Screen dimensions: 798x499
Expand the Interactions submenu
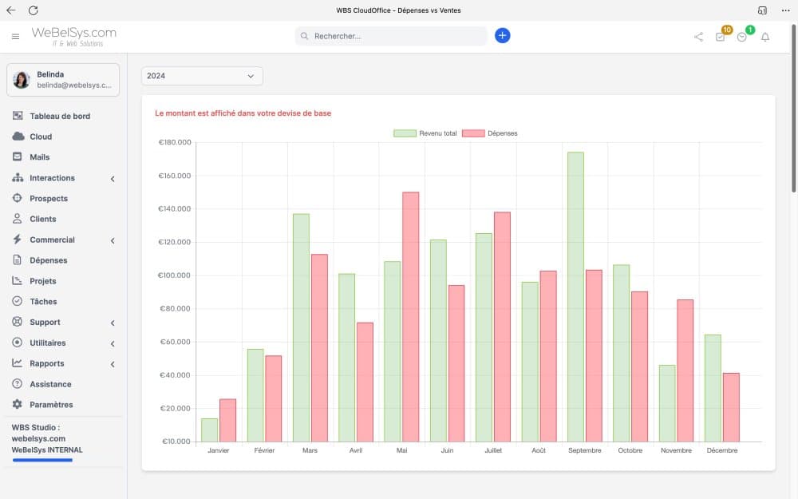113,179
